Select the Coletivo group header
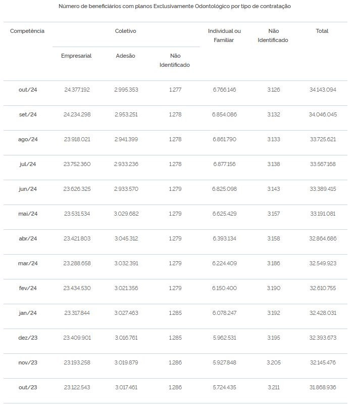 (x=126, y=31)
